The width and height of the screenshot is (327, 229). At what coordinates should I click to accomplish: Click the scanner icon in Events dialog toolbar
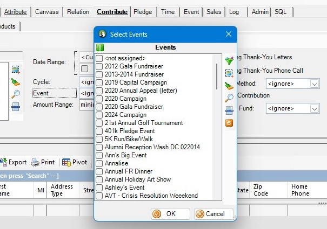229,110
